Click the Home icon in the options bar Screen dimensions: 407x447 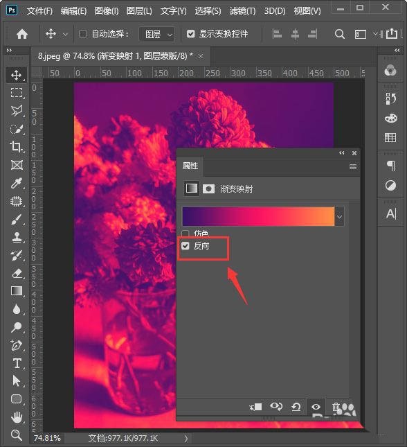22,34
